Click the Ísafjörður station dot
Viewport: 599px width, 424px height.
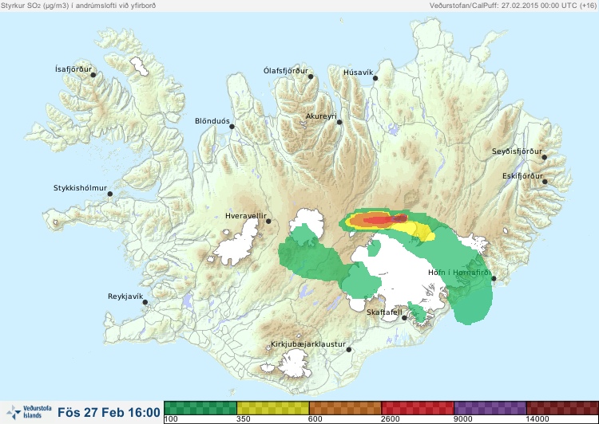(x=93, y=75)
